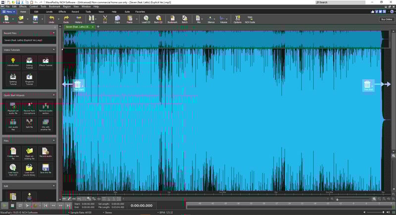Click the Play button
The image size is (396, 215).
(x=4, y=206)
